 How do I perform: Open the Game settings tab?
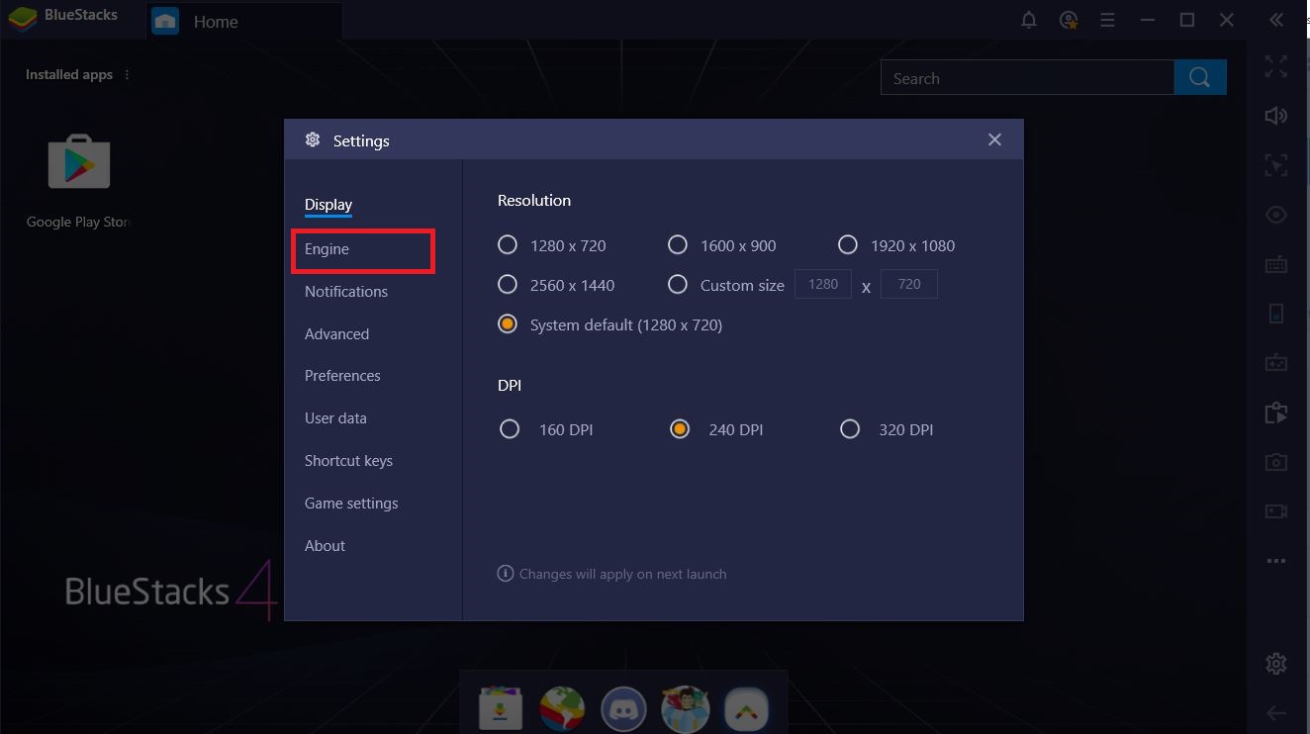click(351, 504)
